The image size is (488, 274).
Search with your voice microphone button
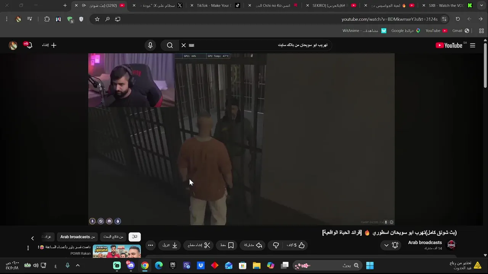(150, 45)
